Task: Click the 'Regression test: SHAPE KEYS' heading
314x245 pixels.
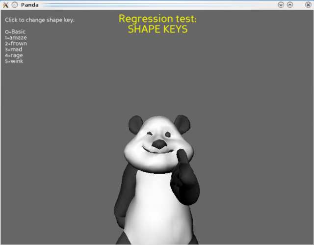Action: click(157, 24)
